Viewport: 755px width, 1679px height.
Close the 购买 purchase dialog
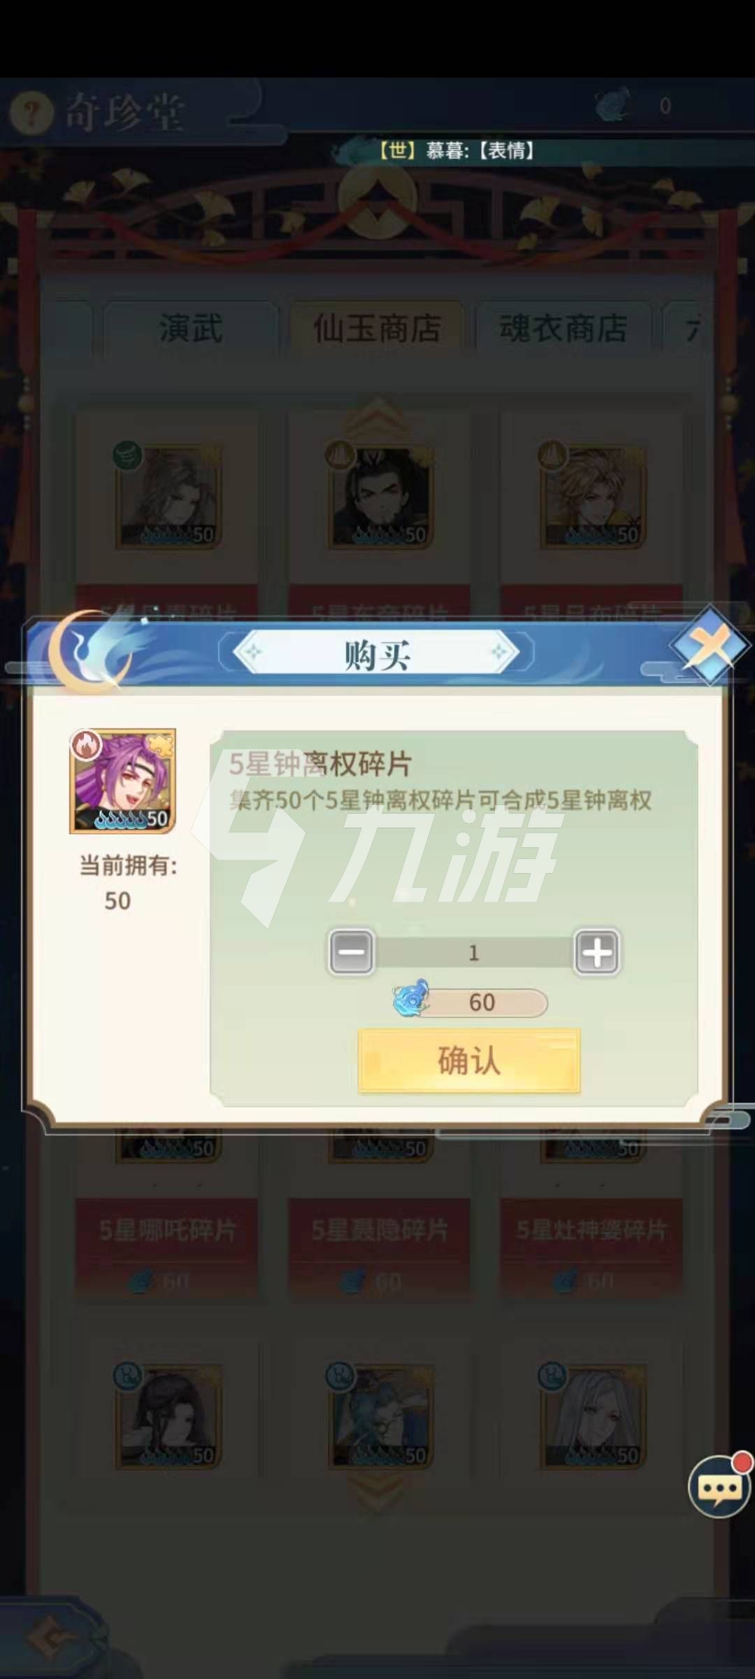tap(710, 645)
